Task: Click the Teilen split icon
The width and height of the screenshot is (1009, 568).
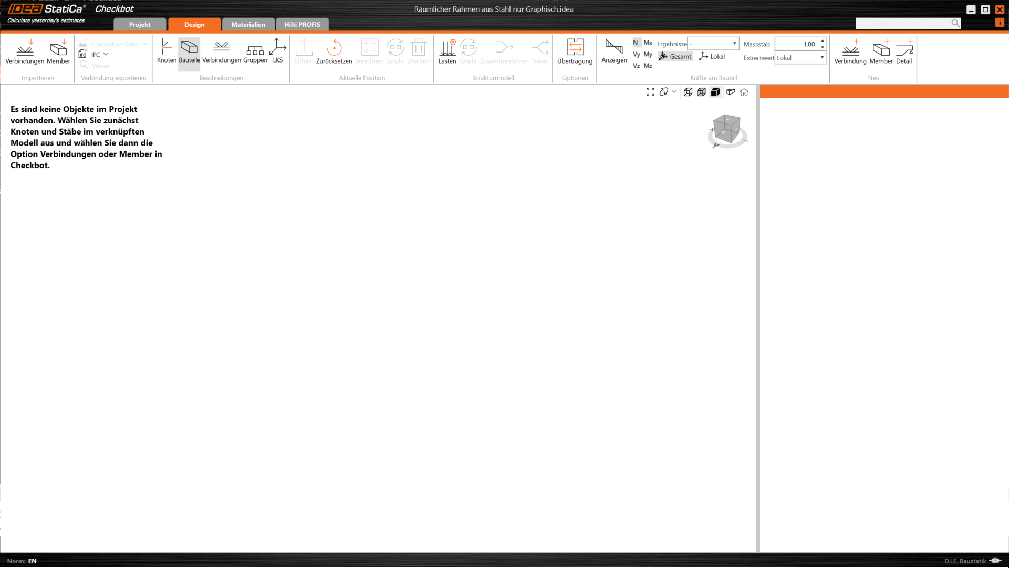Action: (540, 51)
